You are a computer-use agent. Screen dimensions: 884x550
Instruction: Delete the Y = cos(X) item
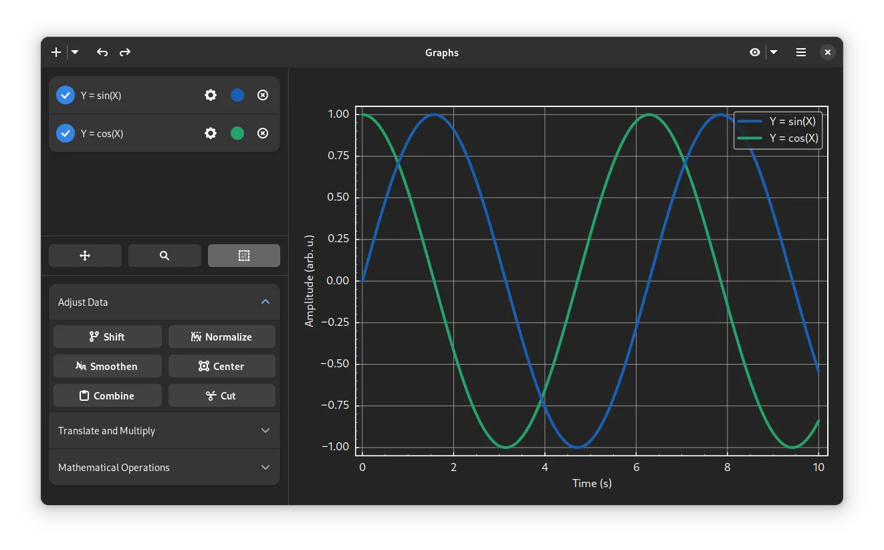click(263, 133)
